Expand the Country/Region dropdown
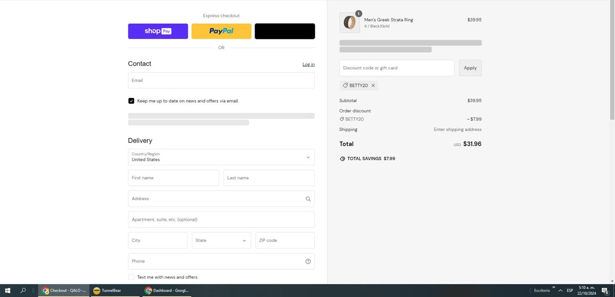615x297 pixels. click(x=221, y=157)
